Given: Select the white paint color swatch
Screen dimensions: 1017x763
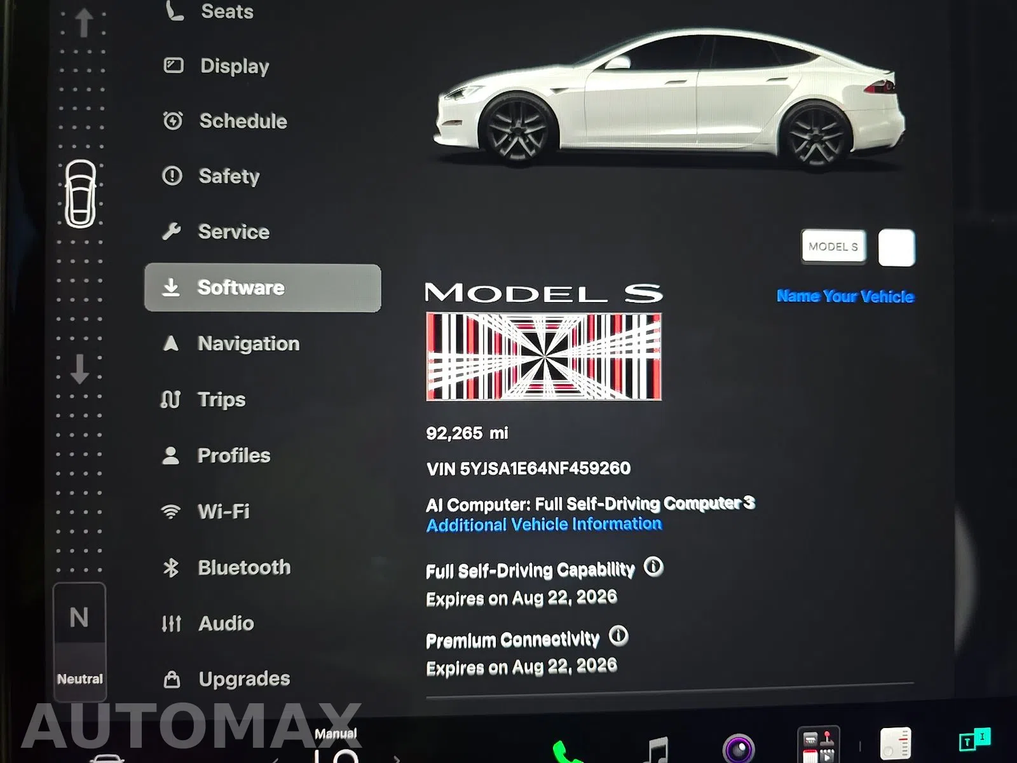Looking at the screenshot, I should [x=896, y=248].
